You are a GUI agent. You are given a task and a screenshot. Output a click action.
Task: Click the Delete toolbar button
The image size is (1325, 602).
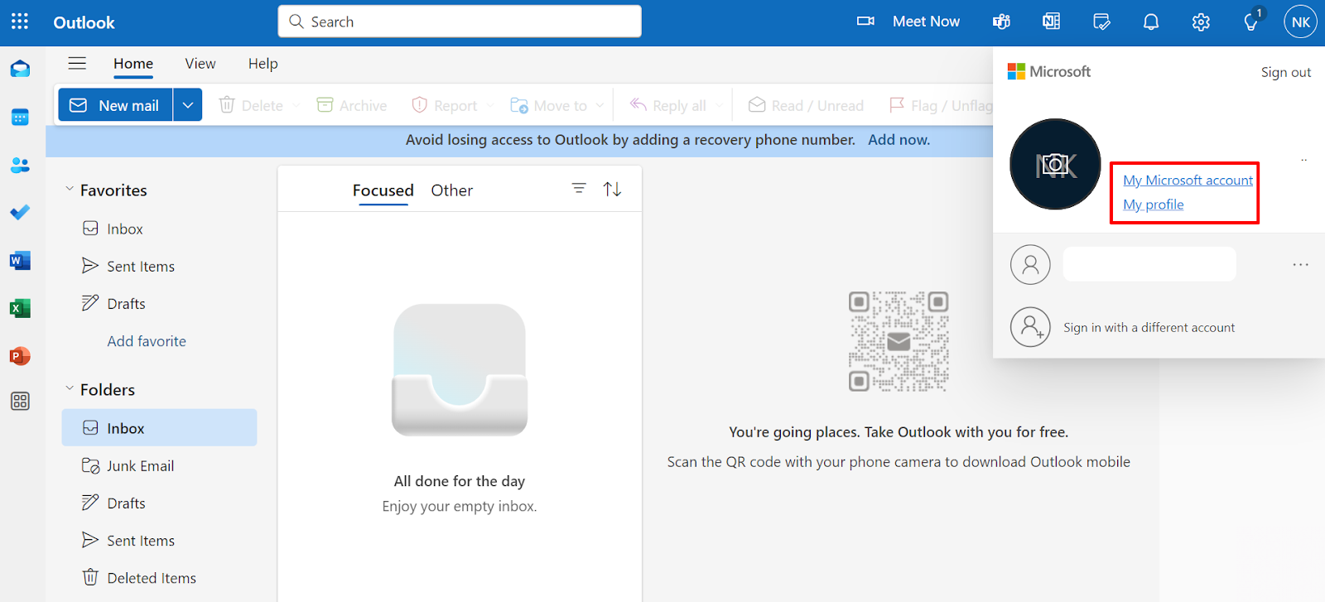point(251,105)
